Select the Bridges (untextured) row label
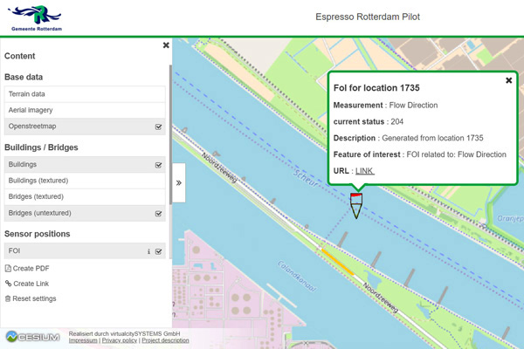This screenshot has width=524, height=349. 40,213
